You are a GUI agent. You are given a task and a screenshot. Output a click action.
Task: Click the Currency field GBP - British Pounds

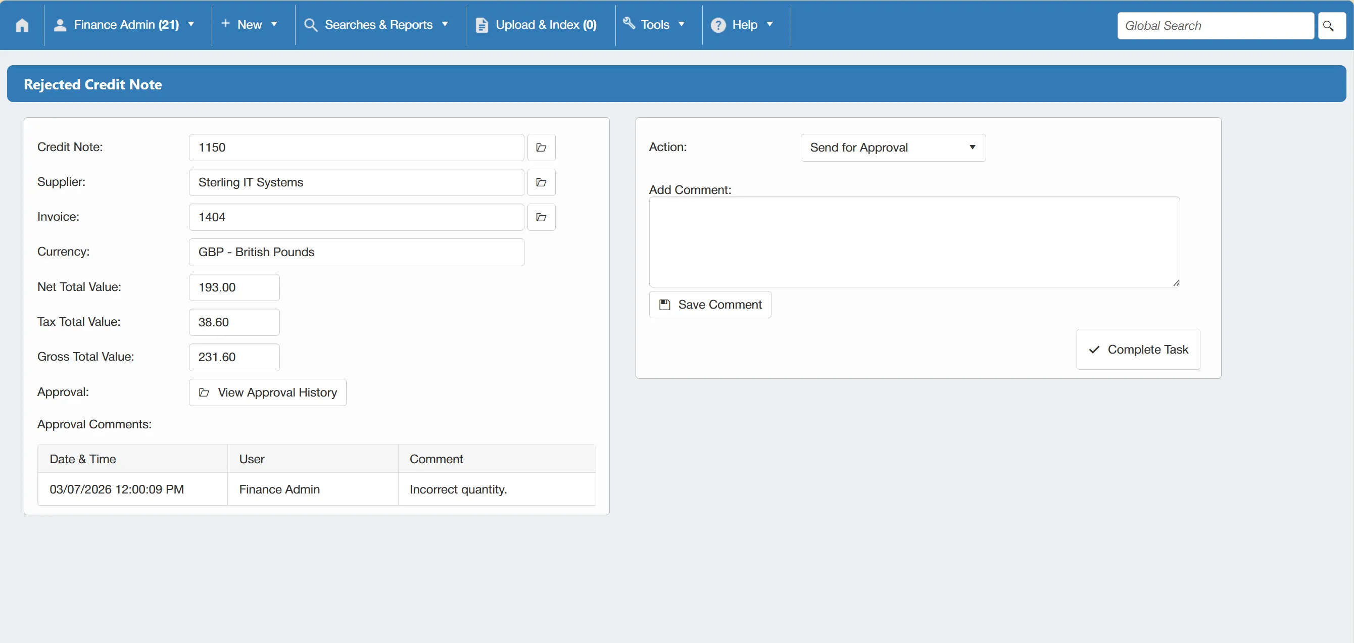(356, 252)
